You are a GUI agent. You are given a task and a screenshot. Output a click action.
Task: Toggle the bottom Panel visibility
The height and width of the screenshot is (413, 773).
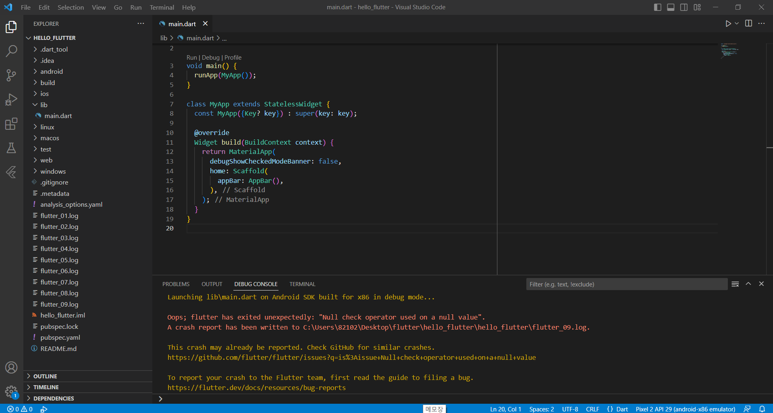tap(671, 7)
